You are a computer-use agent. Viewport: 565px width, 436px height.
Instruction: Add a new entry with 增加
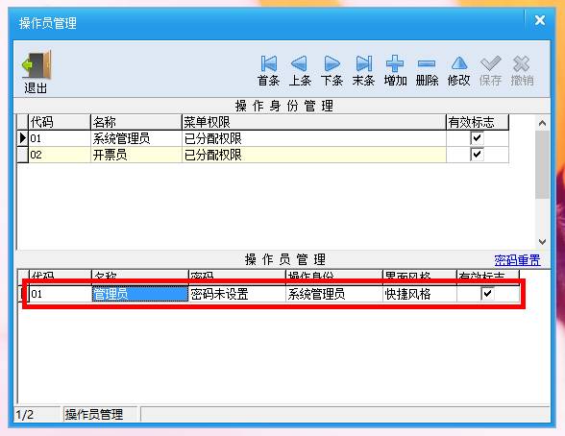[395, 63]
